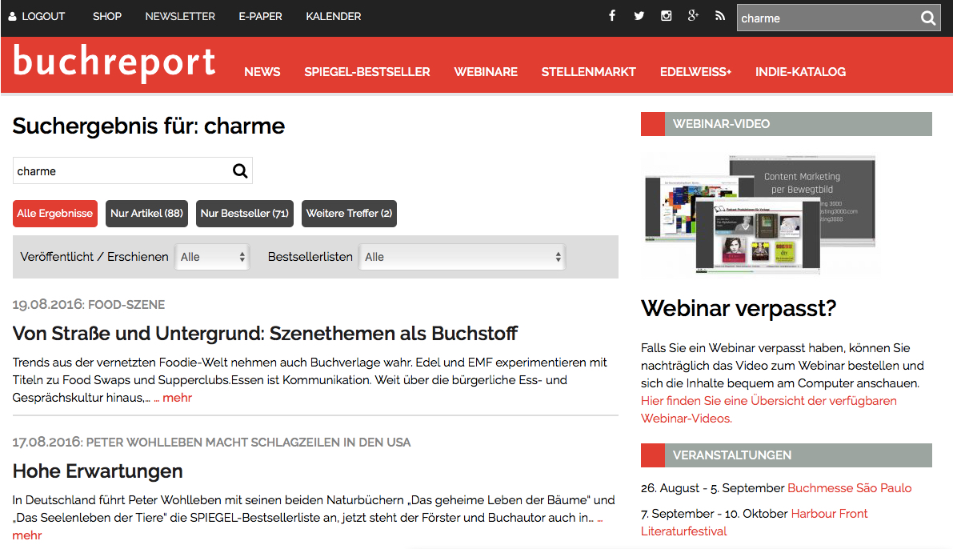Go to the STELLENMARKT menu
The image size is (953, 549).
588,72
